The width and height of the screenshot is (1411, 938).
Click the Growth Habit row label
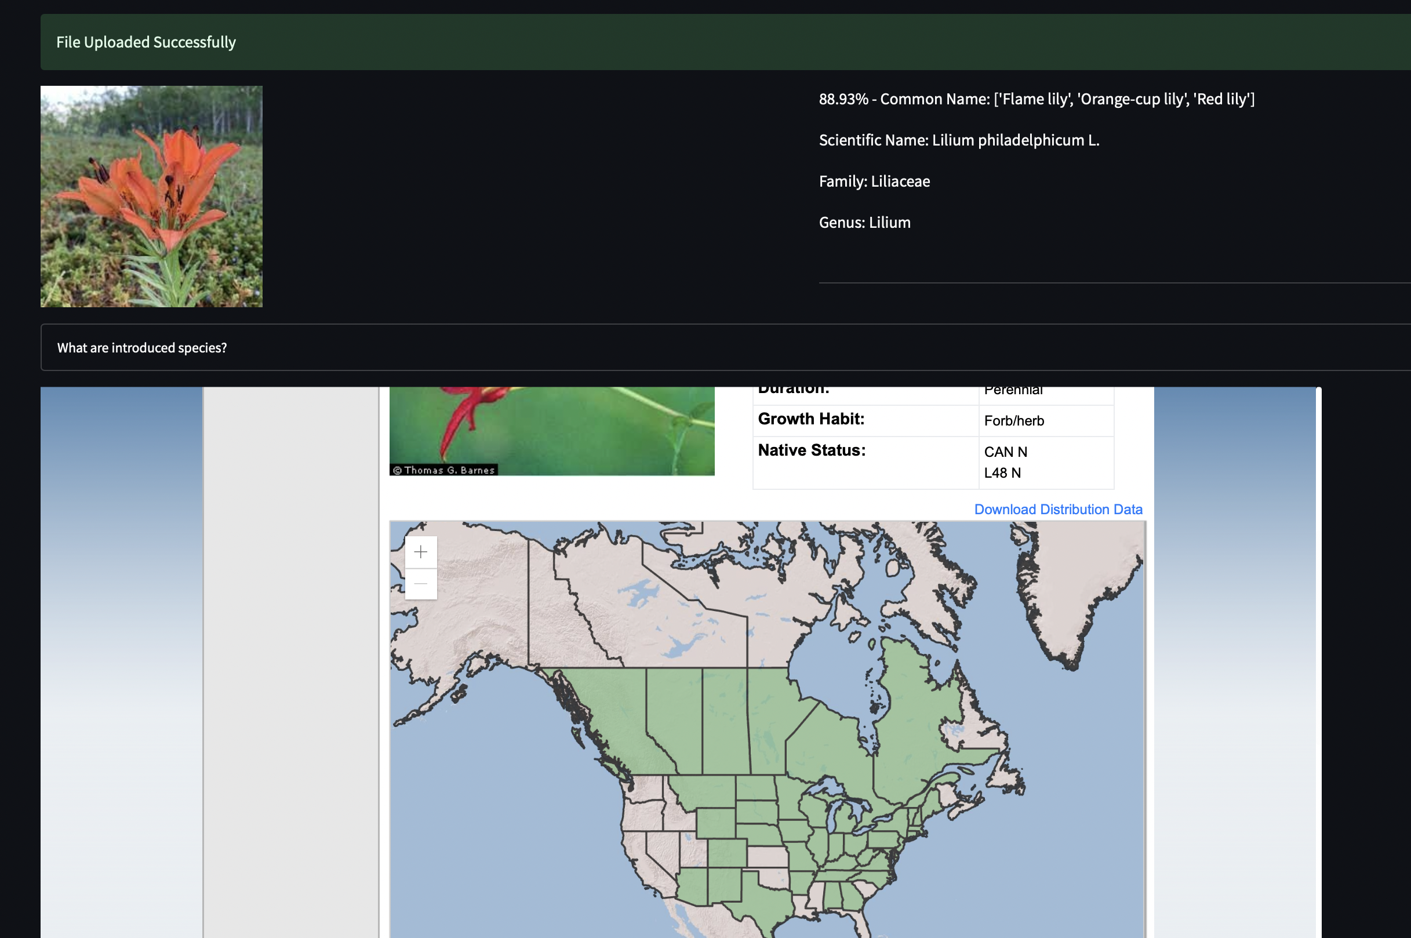pyautogui.click(x=810, y=419)
